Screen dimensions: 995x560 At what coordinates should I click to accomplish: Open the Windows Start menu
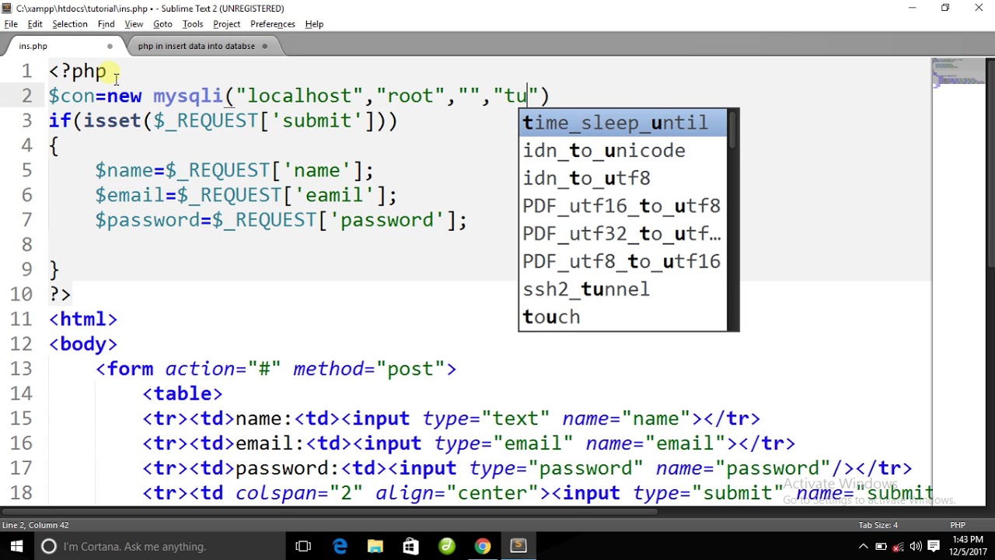coord(16,546)
